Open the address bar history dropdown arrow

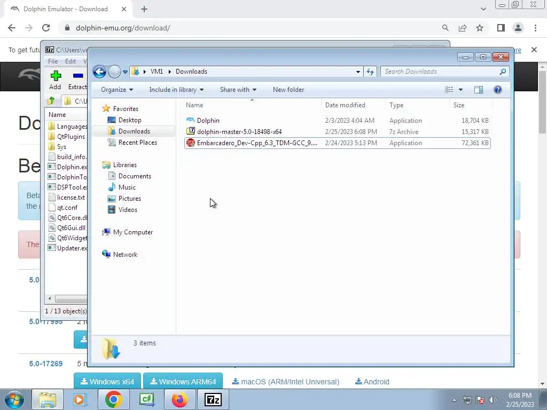coord(358,72)
